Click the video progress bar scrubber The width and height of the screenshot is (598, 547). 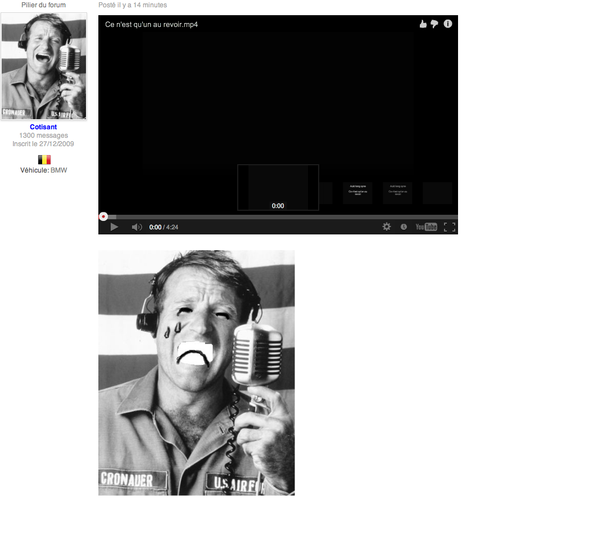click(x=103, y=216)
